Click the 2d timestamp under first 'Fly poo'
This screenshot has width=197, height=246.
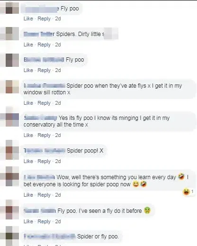click(58, 18)
